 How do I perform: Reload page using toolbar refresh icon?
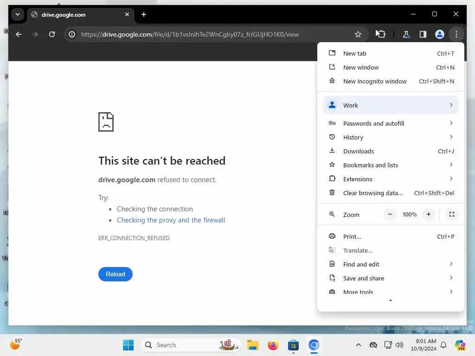point(52,34)
